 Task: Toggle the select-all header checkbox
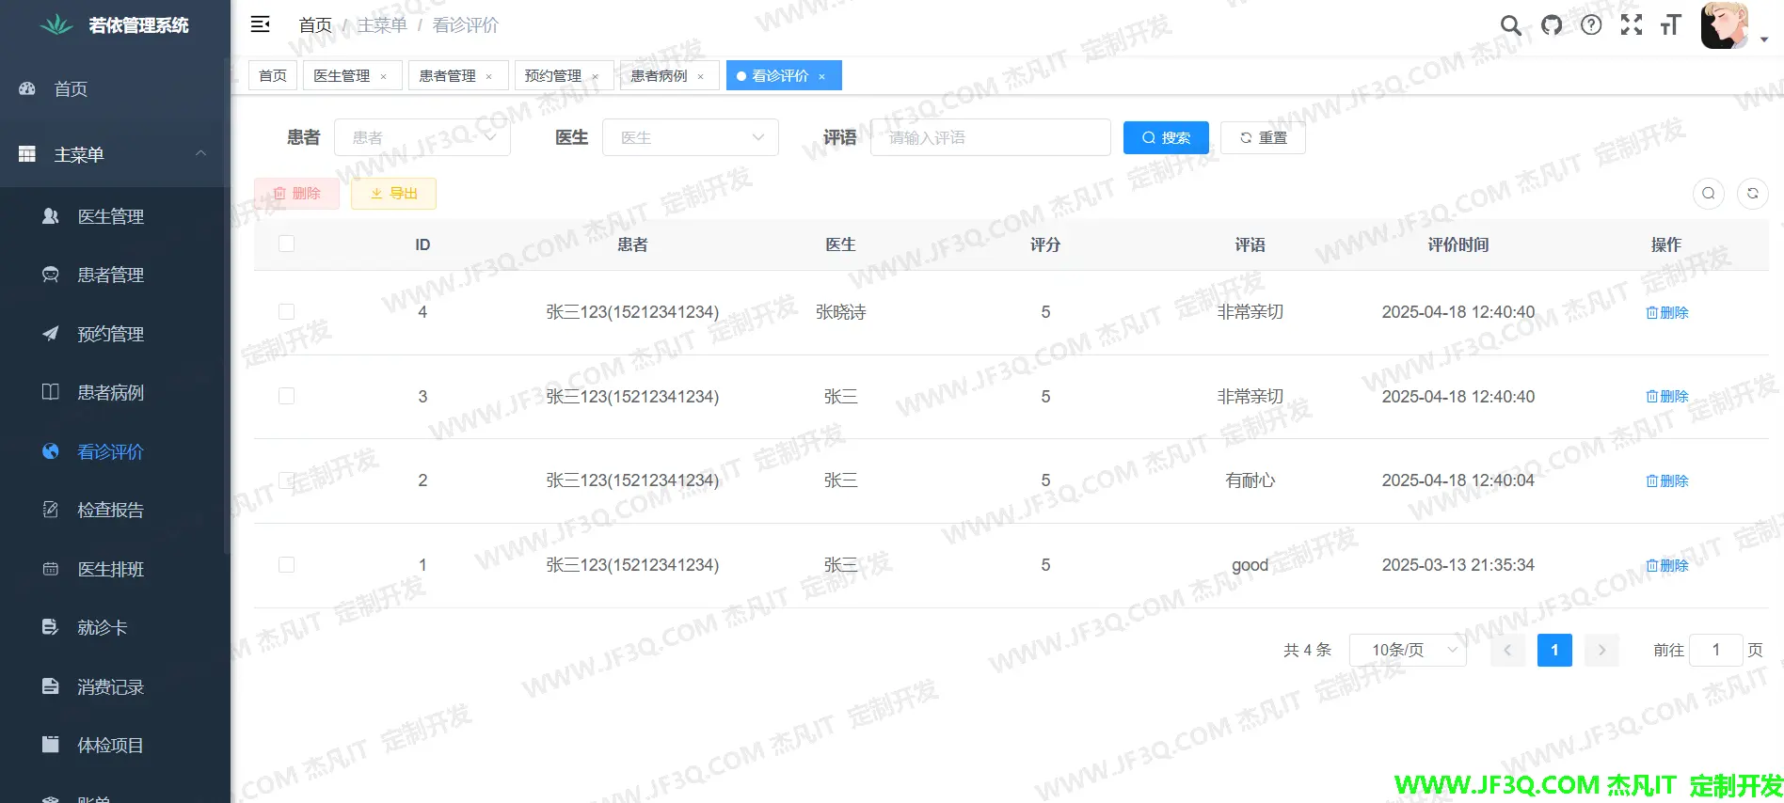(x=287, y=244)
